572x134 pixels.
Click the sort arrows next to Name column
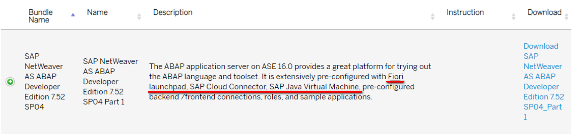[139, 16]
